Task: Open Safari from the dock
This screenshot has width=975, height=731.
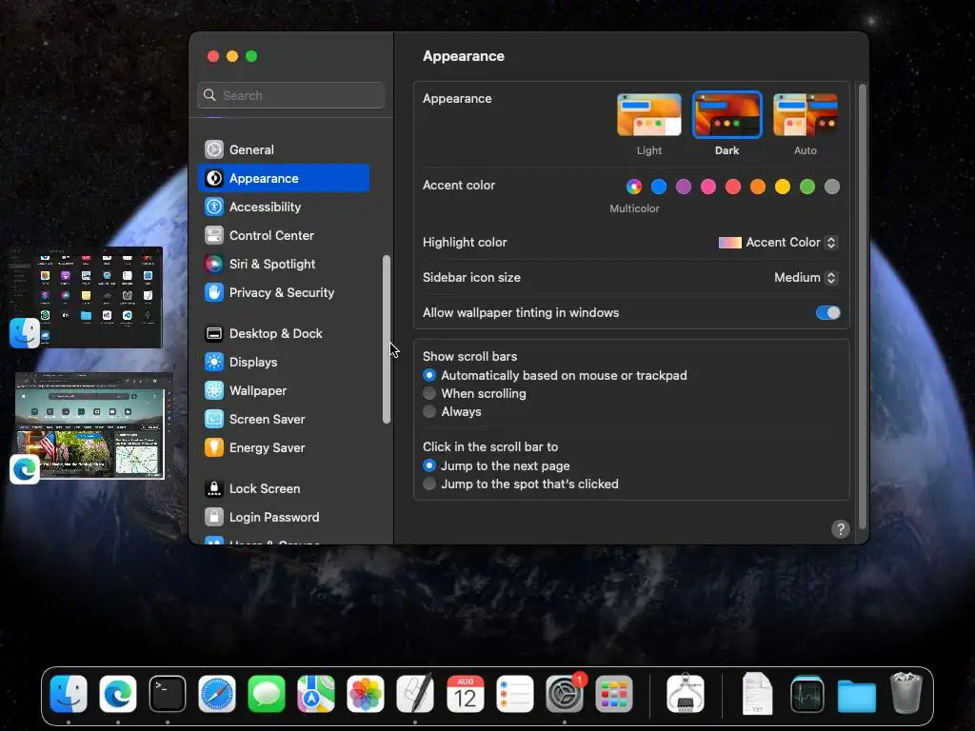Action: pyautogui.click(x=217, y=694)
